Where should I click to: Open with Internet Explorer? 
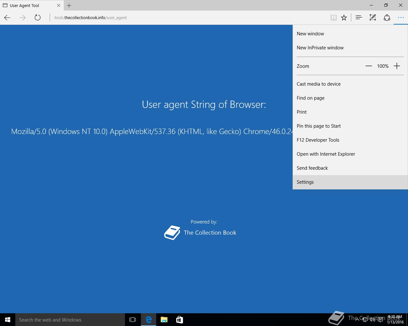coord(350,154)
